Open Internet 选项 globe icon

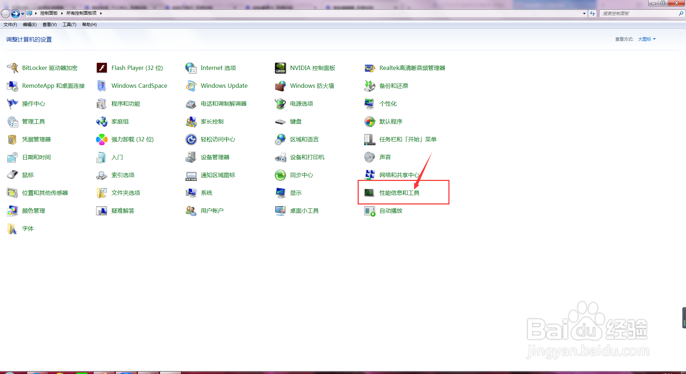point(191,68)
